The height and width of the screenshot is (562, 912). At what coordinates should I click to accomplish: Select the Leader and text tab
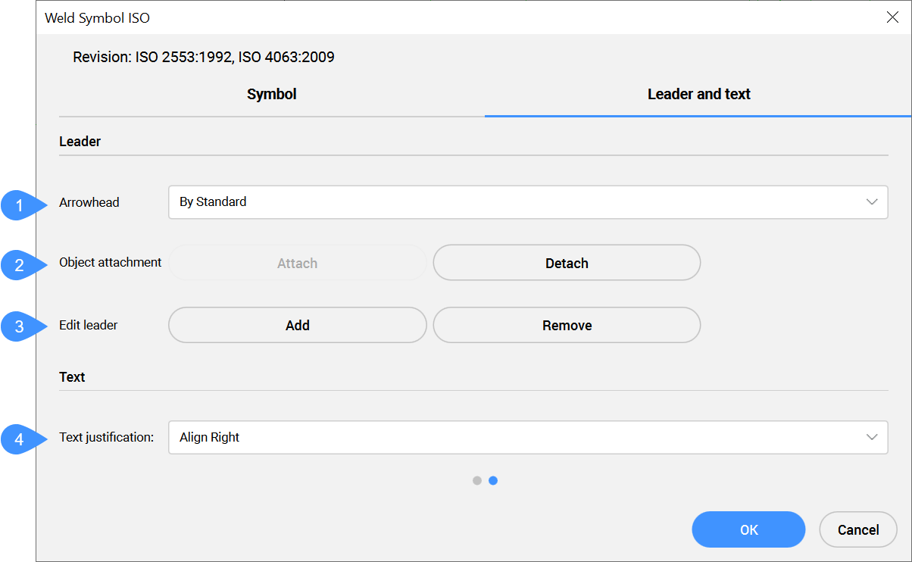click(698, 95)
